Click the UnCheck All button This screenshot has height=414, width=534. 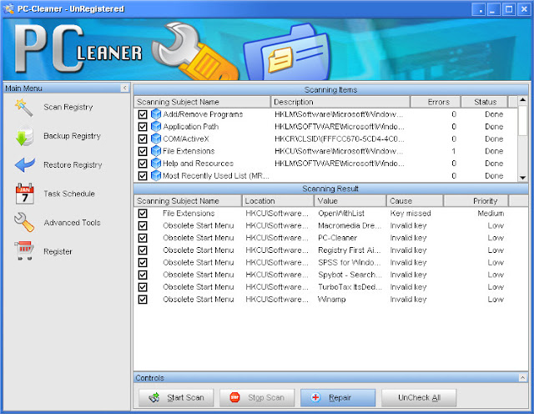coord(419,397)
